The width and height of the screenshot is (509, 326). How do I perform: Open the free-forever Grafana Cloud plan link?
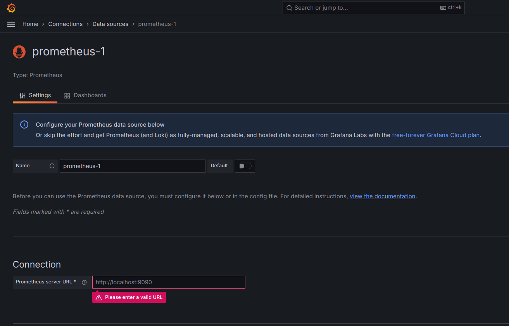[x=436, y=135]
